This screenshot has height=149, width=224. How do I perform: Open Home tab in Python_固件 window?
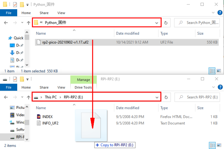pyautogui.click(x=26, y=13)
